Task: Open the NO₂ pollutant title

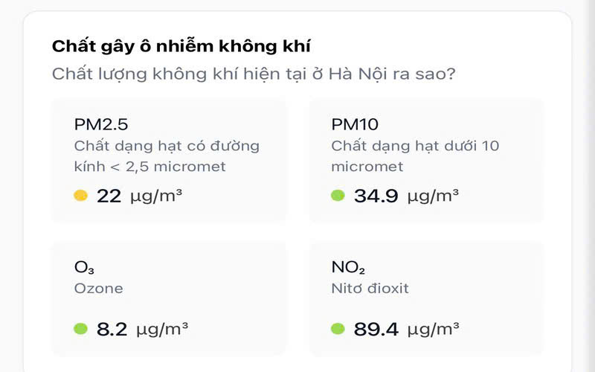Action: click(348, 268)
